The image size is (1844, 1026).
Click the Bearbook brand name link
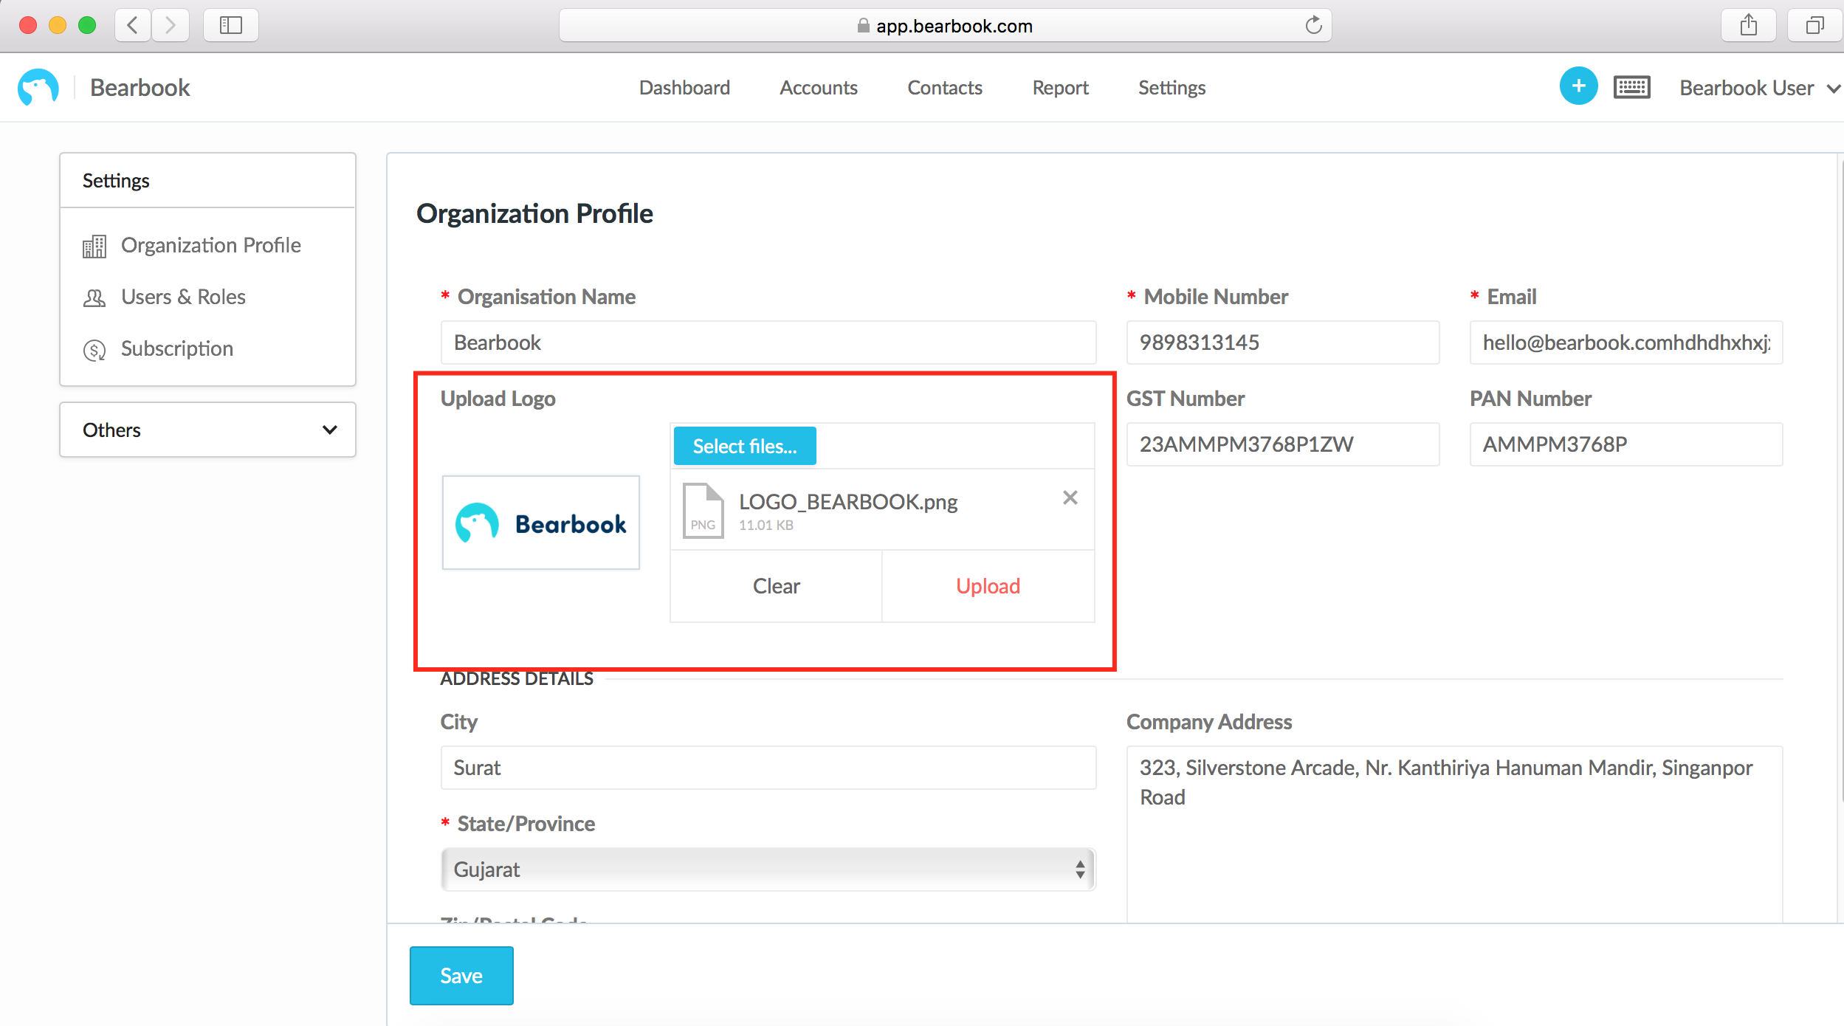point(140,88)
